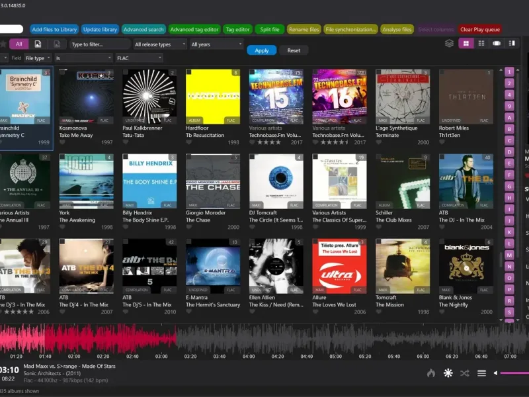
Task: Tick the Hardfloor Tb Resuscitation album checkbox
Action: pos(189,72)
